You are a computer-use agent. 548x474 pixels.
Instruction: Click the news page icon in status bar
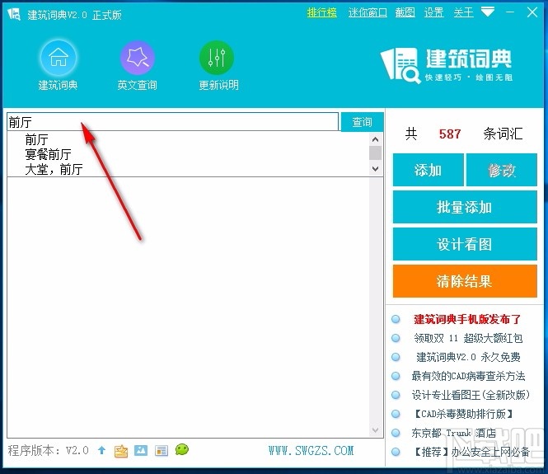(x=162, y=451)
